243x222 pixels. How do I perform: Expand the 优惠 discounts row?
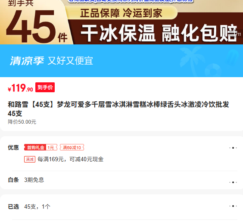[x=121, y=153]
